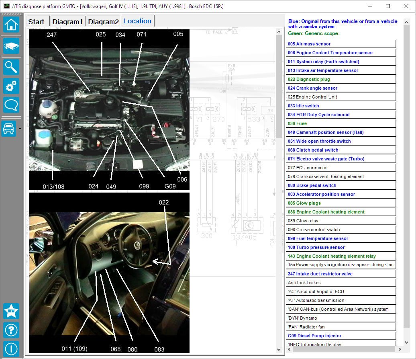Screen dimensions: 416x359
Task: Click 089 Glow relay row
Action: point(341,221)
